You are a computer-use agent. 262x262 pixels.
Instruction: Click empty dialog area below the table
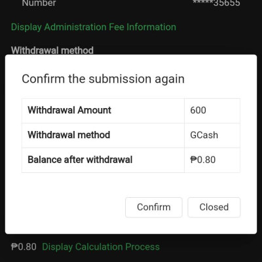131,185
